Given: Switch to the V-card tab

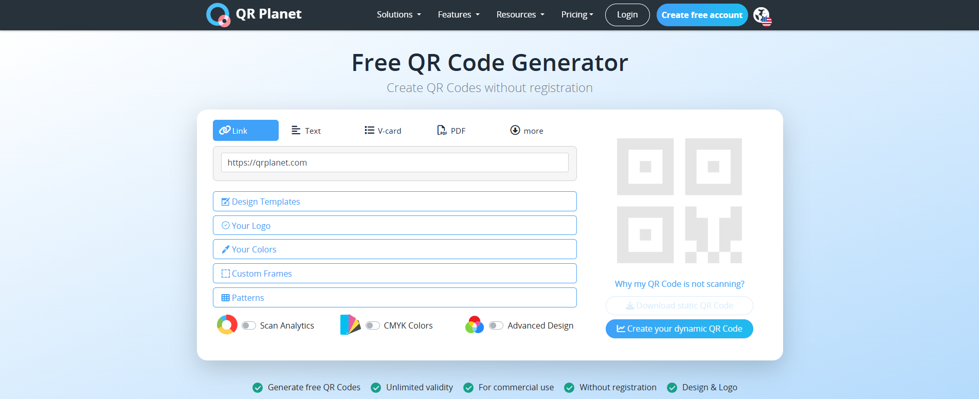Looking at the screenshot, I should tap(383, 131).
